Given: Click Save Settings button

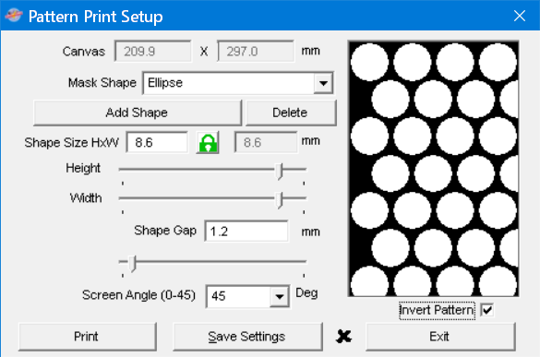Looking at the screenshot, I should coord(247,337).
